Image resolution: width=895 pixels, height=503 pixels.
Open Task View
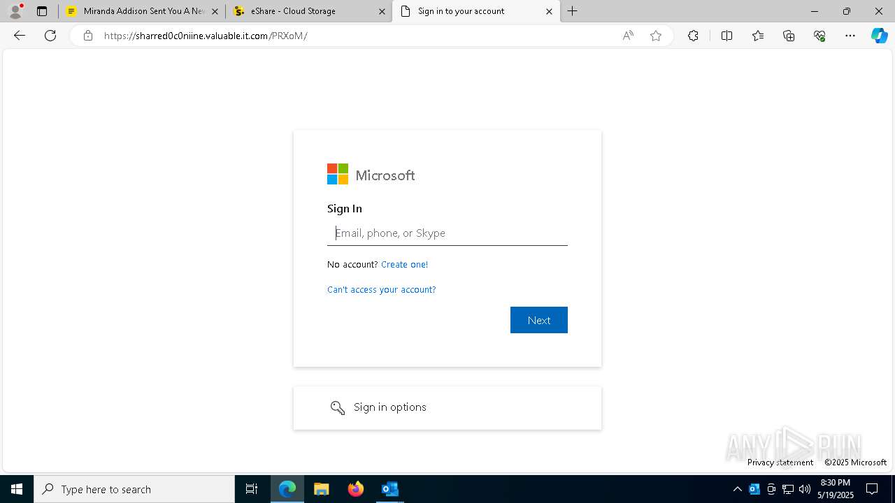pyautogui.click(x=252, y=489)
